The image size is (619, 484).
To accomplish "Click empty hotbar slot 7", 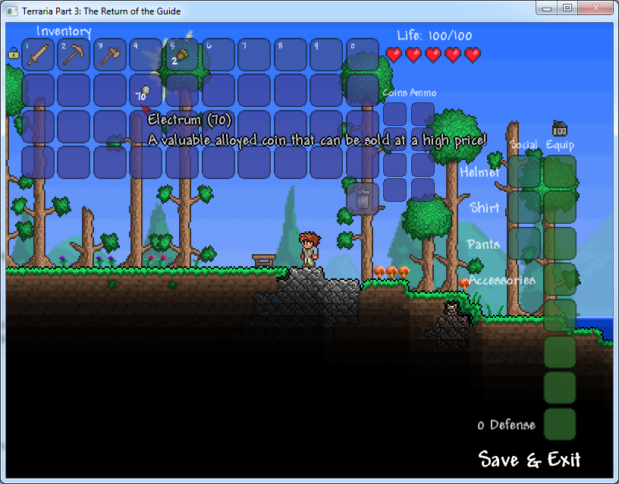I will [254, 55].
